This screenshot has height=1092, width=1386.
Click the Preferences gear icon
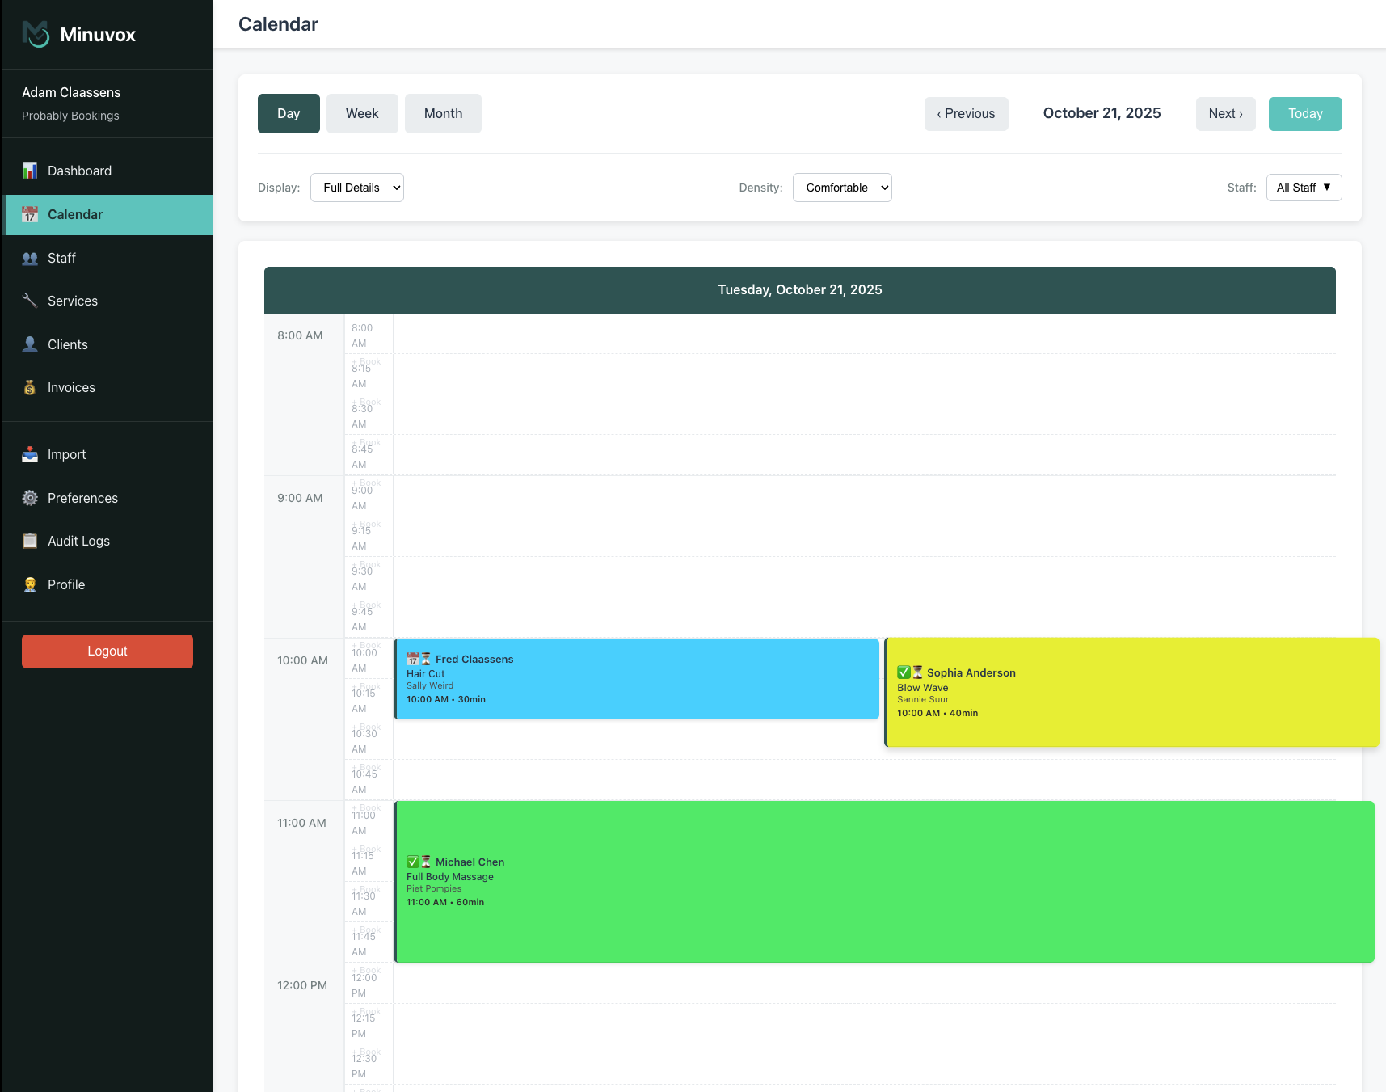click(30, 498)
